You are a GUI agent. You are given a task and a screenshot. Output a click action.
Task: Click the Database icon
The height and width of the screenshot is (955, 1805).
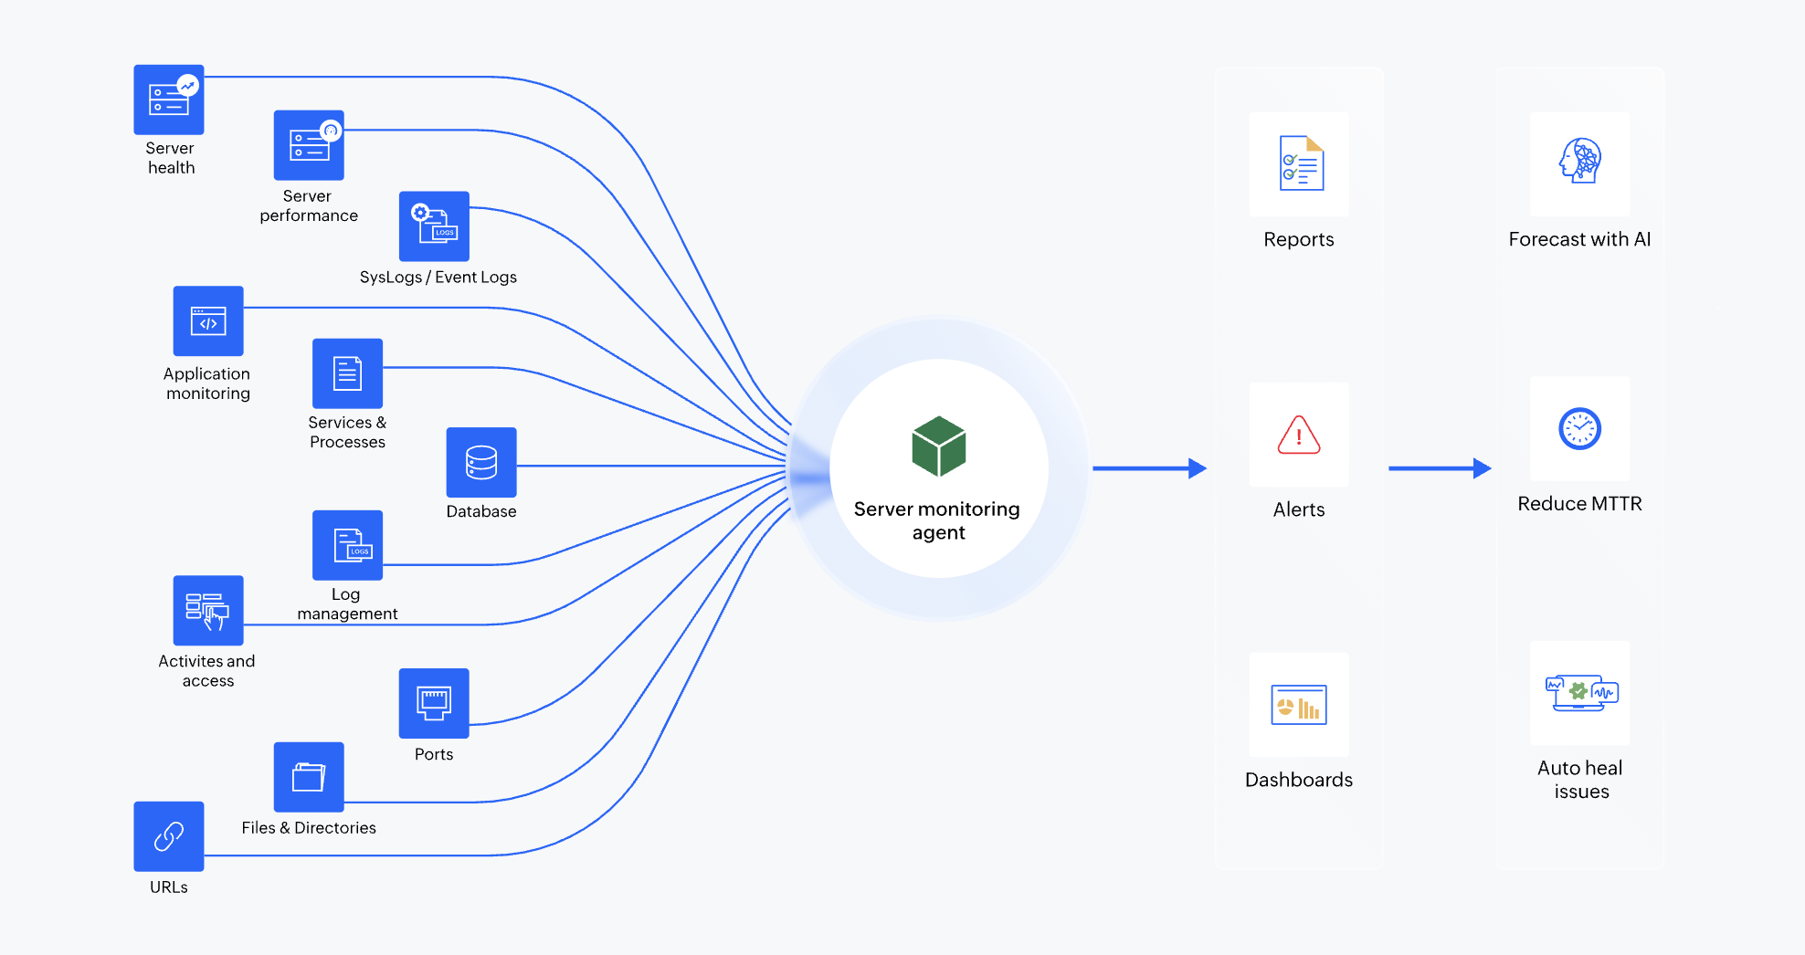point(481,462)
